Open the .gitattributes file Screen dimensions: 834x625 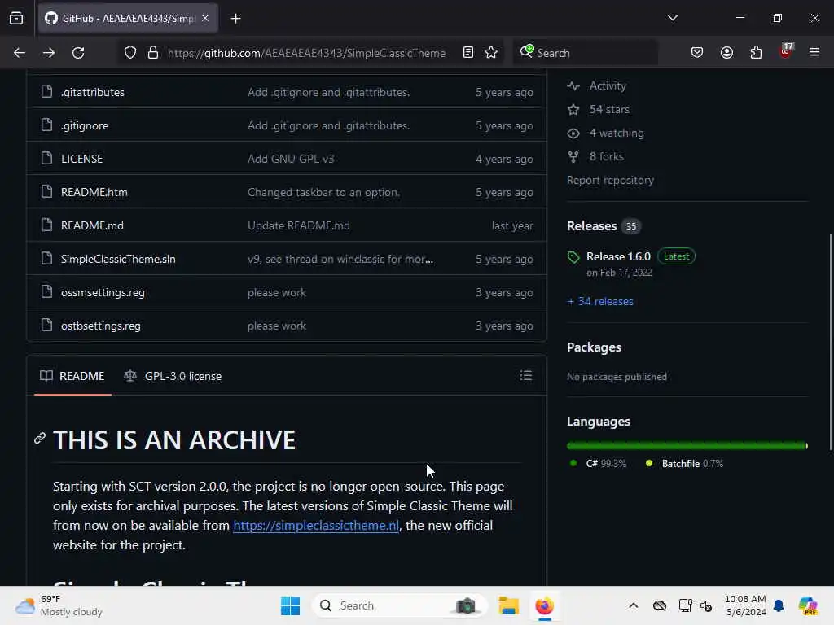(x=93, y=92)
